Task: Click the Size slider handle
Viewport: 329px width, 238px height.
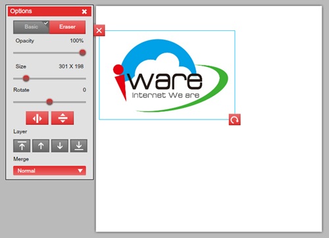Action: (x=26, y=78)
